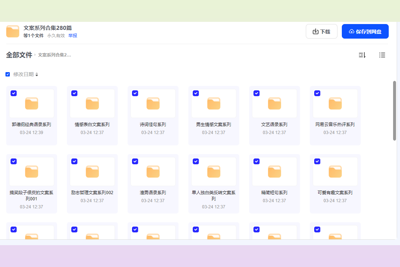The image size is (400, 267).
Task: Click the 精简短句系列 folder name
Action: (275, 193)
